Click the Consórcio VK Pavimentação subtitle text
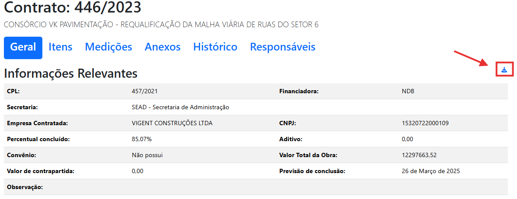This screenshot has width=517, height=199. click(161, 25)
